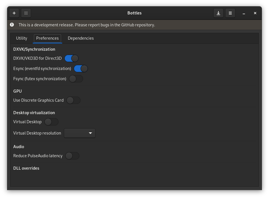Switch to the Dependencies tab
Viewport: 269px width, 198px height.
tap(81, 38)
